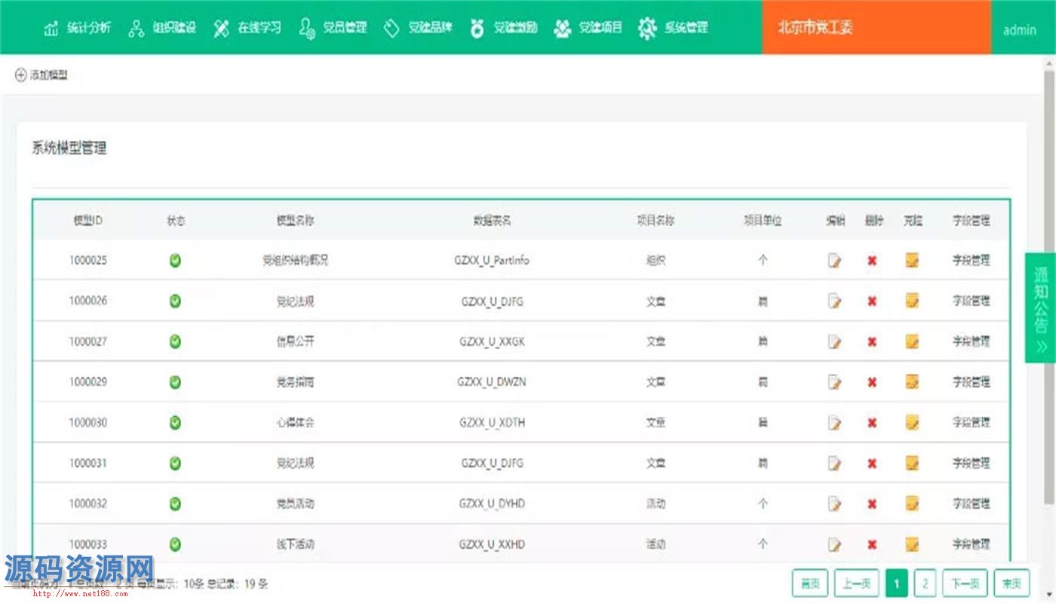Edit the 党员活动 model row
The width and height of the screenshot is (1056, 603).
834,504
